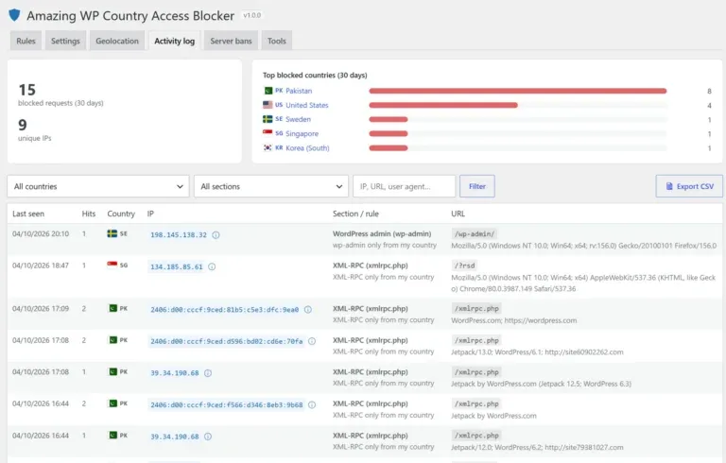726x463 pixels.
Task: Click the URL column header
Action: coord(458,214)
